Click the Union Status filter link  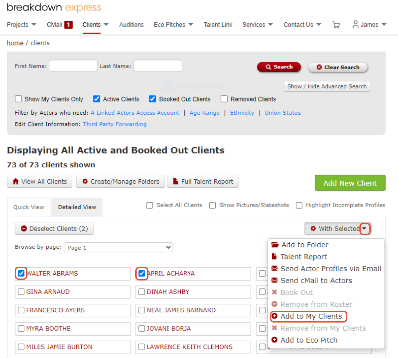click(x=283, y=113)
